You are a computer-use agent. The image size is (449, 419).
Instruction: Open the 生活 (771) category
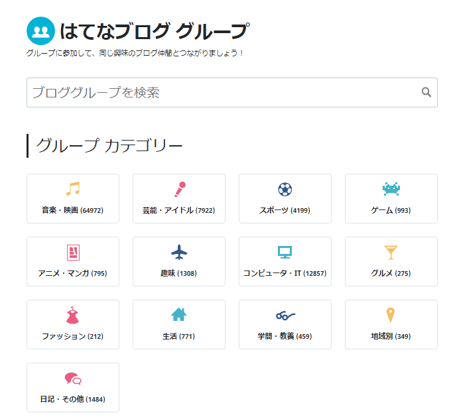click(179, 325)
